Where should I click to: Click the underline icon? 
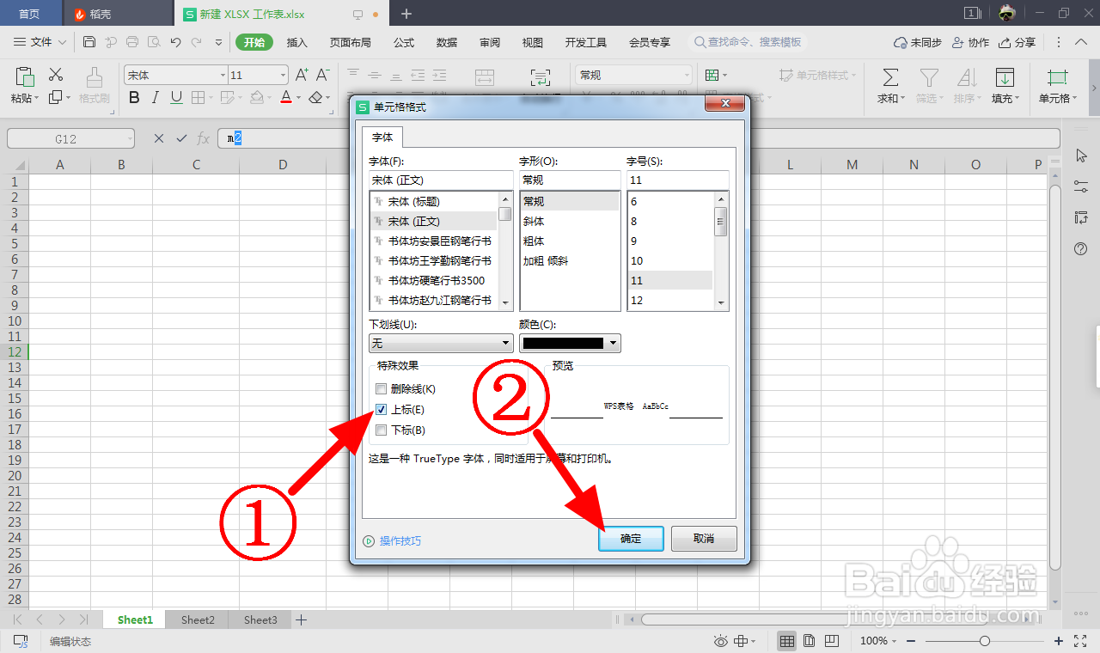(174, 97)
